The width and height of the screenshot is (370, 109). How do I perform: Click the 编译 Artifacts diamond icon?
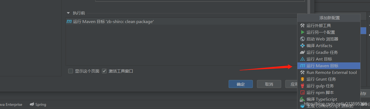click(302, 46)
